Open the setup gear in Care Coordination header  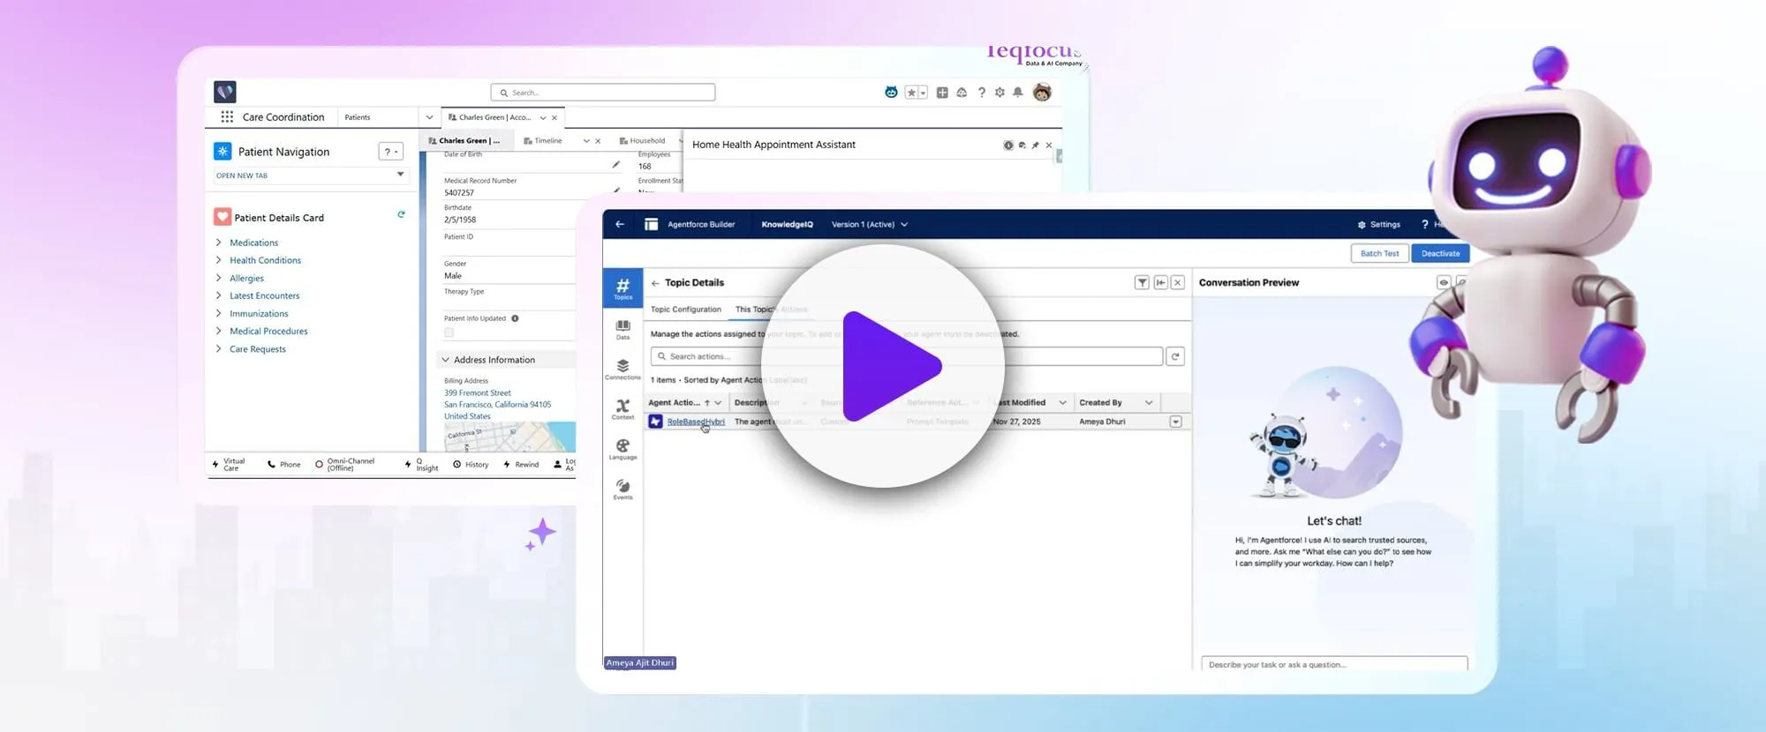[x=1000, y=93]
